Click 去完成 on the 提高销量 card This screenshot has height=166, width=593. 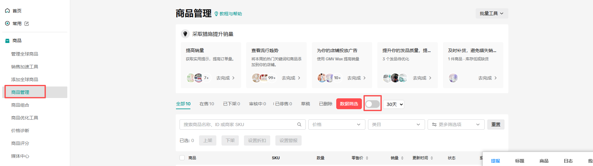coord(225,78)
